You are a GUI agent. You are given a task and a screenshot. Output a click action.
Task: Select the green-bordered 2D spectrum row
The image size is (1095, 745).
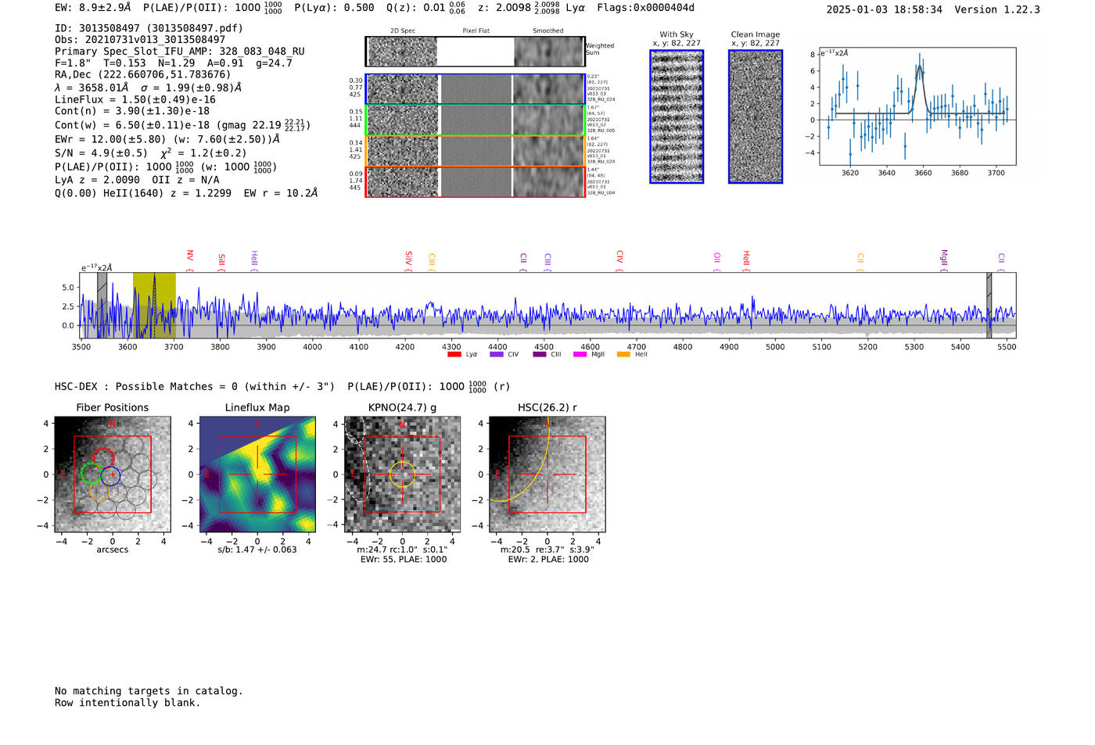[475, 120]
